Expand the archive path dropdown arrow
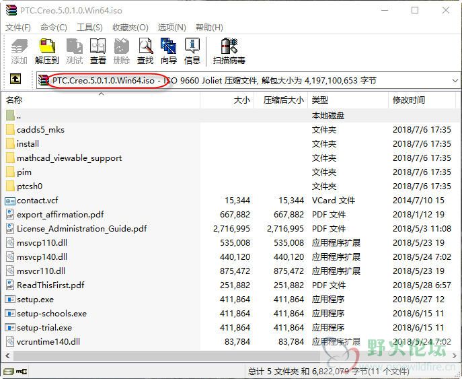Screen dimensions: 462x379 click(x=455, y=80)
